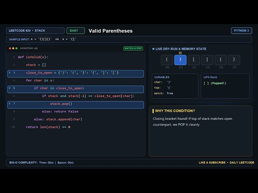Screen dimensions: 258x193
Task: Click the red window dot in solution.py
Action: click(10, 48)
